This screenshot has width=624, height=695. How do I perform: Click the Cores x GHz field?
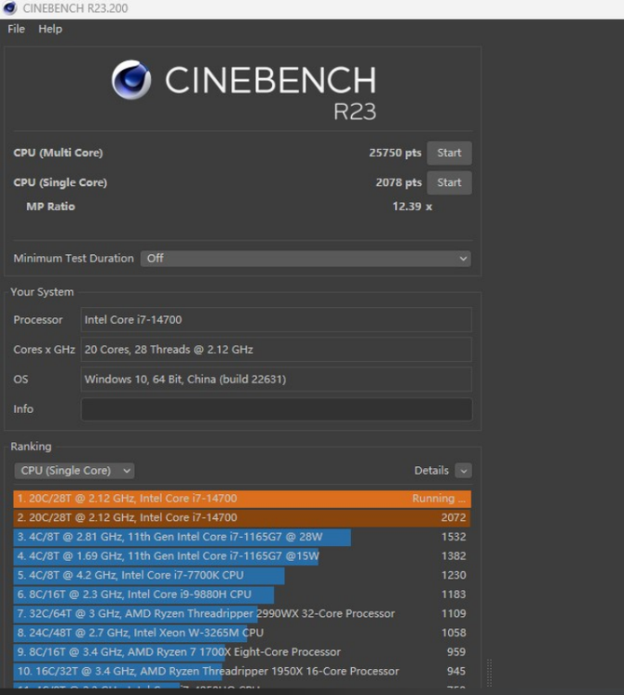coord(276,349)
